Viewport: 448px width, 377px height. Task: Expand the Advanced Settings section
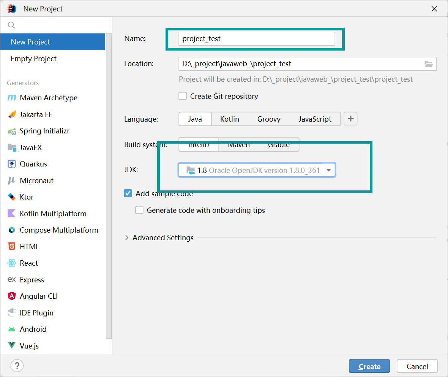tap(127, 238)
